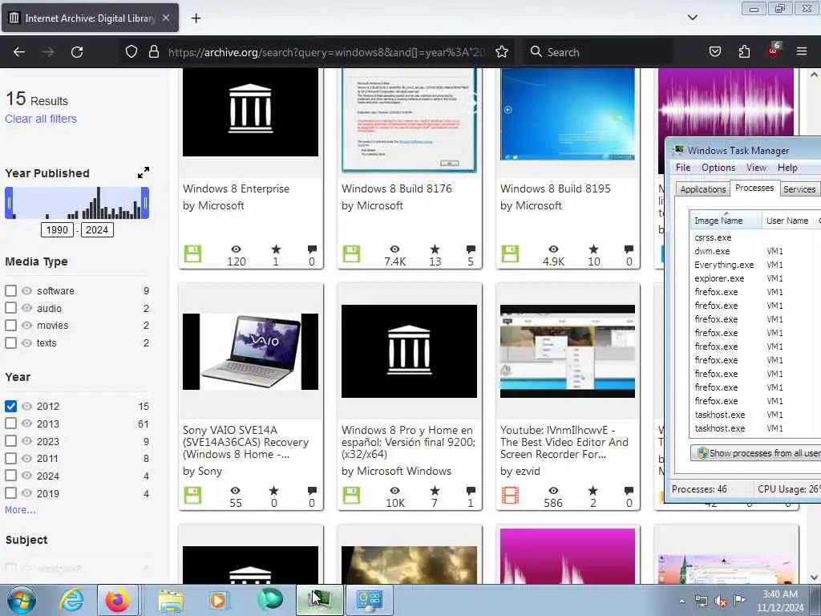The image size is (821, 616).
Task: Switch to Firefox on the taskbar
Action: coord(117,600)
